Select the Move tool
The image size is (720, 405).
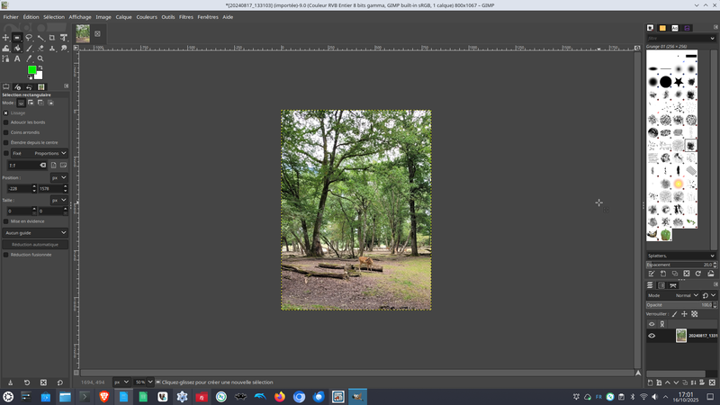[5, 38]
